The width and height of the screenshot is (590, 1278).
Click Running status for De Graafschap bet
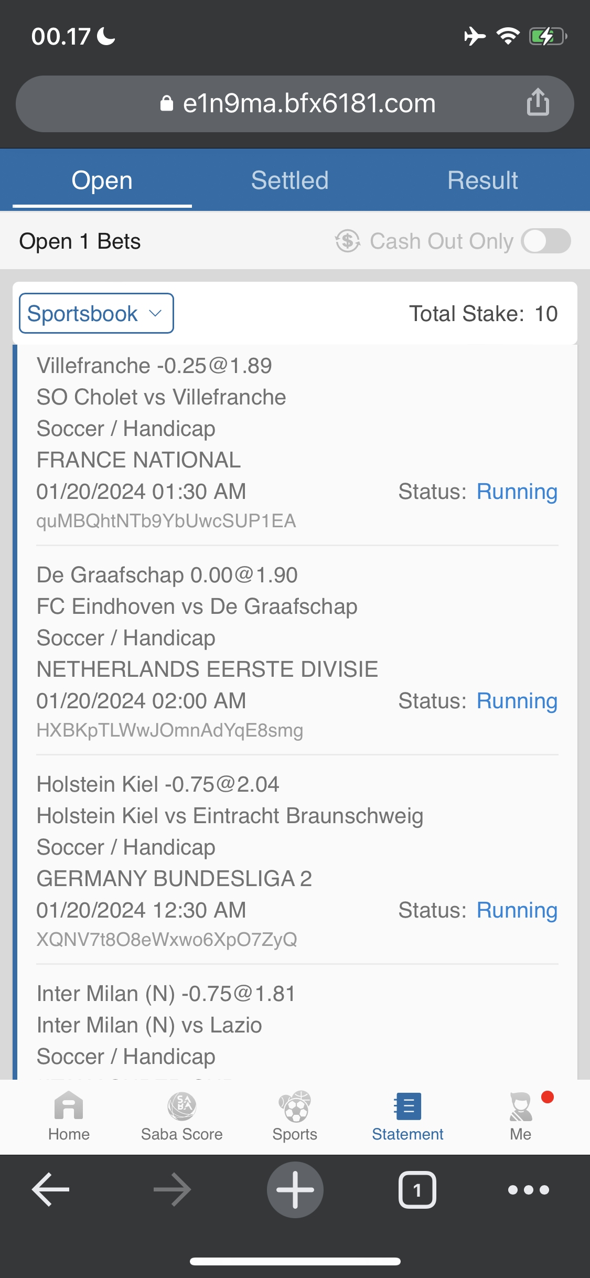[517, 701]
